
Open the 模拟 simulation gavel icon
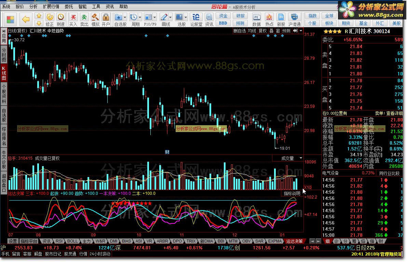pyautogui.click(x=95, y=20)
